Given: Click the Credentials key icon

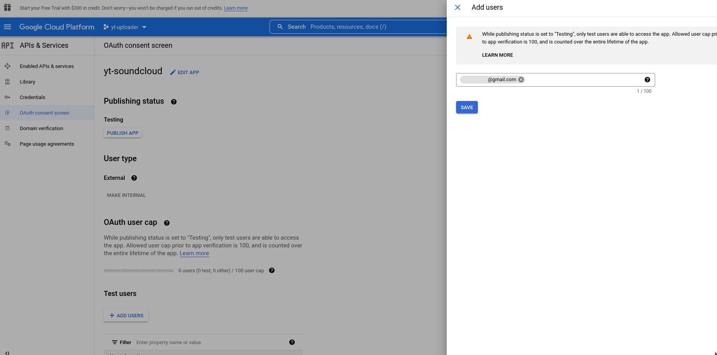Looking at the screenshot, I should 7,97.
